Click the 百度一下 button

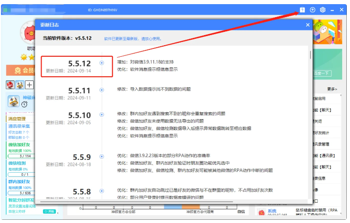(321, 73)
